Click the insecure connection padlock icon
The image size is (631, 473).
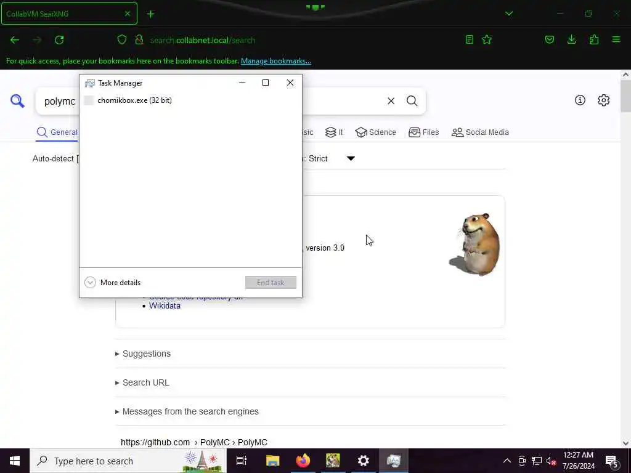click(x=139, y=39)
